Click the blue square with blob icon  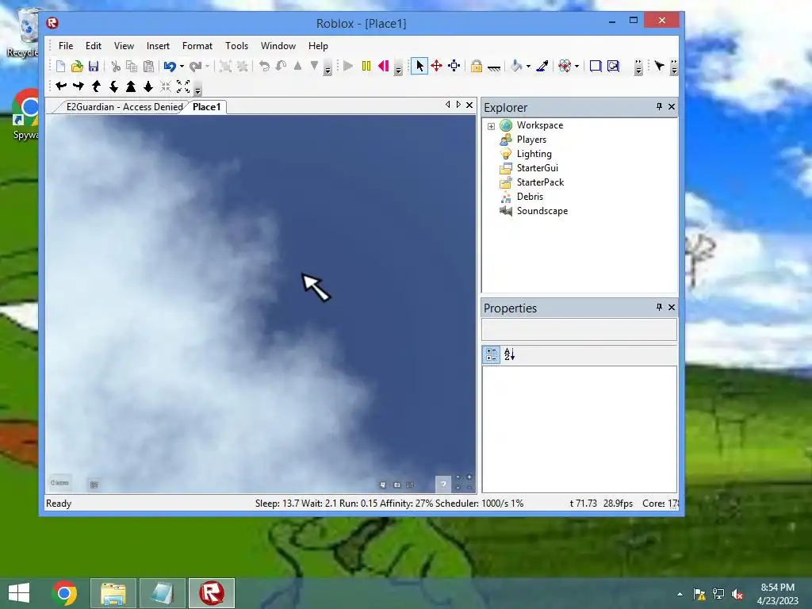613,67
